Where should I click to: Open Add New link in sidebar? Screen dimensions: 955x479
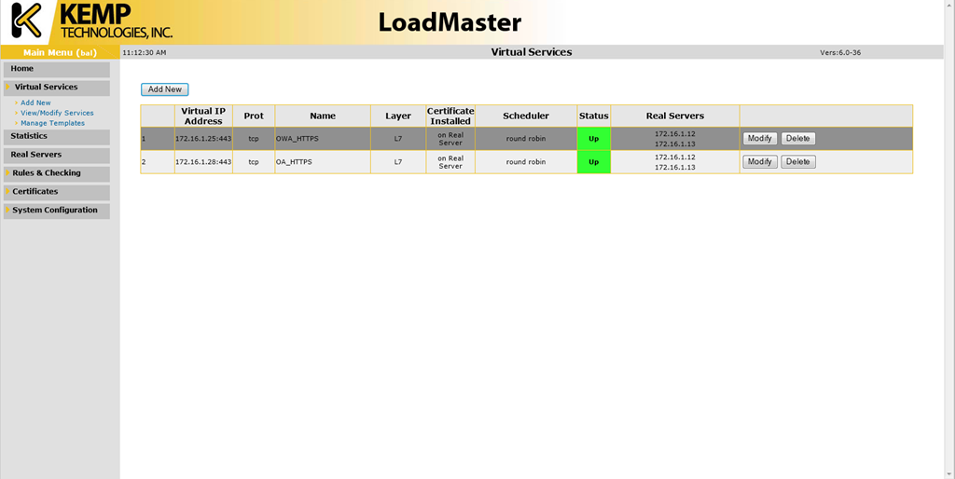(35, 103)
